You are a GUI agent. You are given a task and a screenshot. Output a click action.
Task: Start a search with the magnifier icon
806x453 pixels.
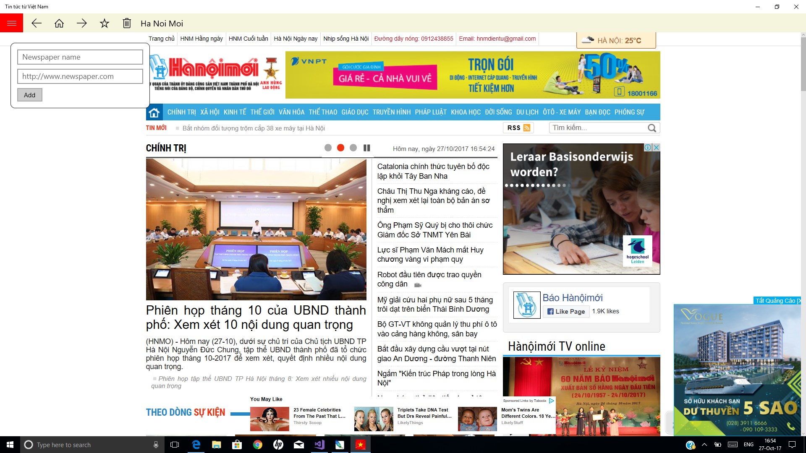click(x=651, y=128)
